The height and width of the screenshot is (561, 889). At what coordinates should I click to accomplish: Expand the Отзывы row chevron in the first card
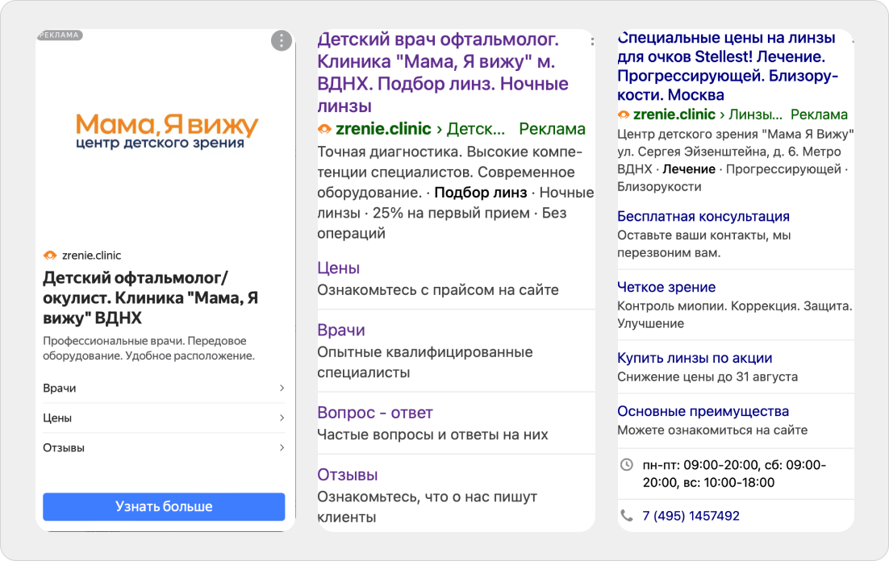click(x=282, y=447)
